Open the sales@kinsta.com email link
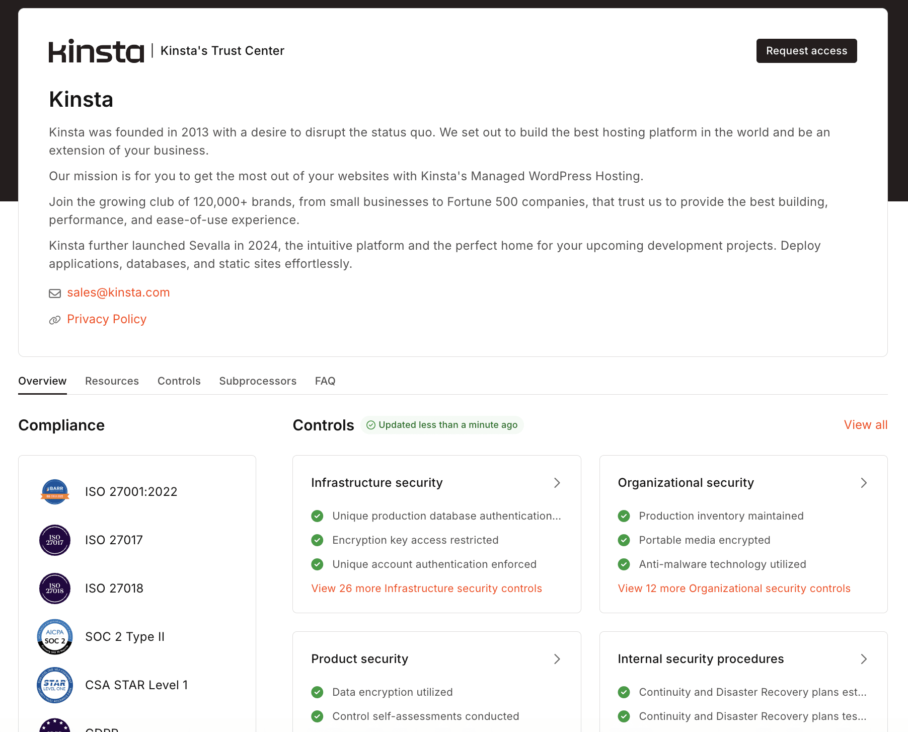This screenshot has width=908, height=732. [118, 292]
